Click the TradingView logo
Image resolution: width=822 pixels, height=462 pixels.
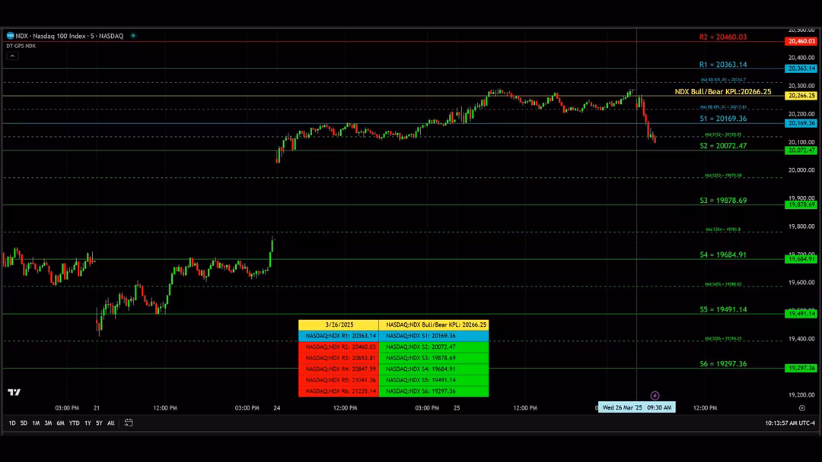tap(14, 392)
